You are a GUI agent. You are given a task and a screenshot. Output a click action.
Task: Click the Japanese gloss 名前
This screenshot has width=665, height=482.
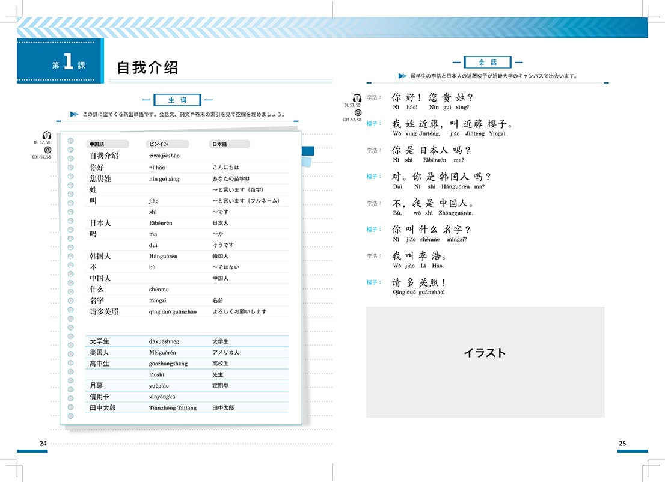pos(218,300)
